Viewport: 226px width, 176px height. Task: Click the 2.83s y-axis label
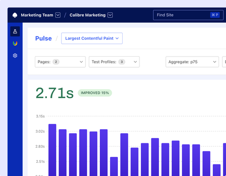pos(40,146)
